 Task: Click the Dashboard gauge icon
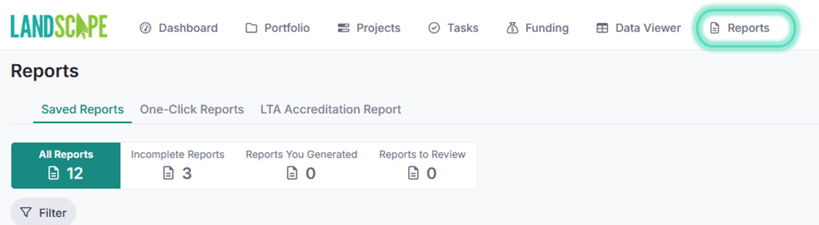coord(145,28)
